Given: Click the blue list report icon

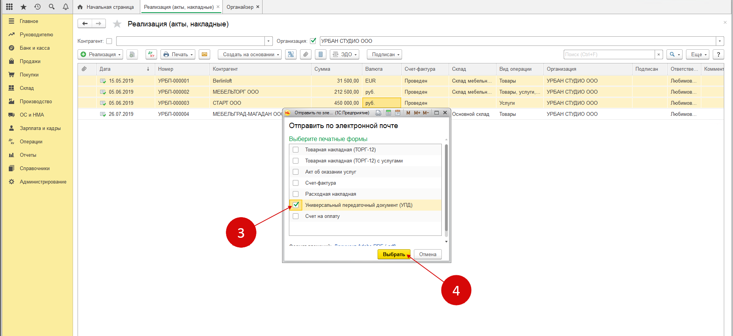Looking at the screenshot, I should point(321,54).
